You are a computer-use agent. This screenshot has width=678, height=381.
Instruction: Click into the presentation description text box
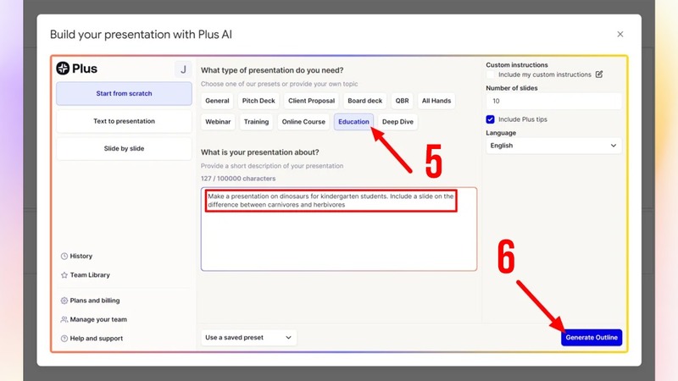(339, 229)
